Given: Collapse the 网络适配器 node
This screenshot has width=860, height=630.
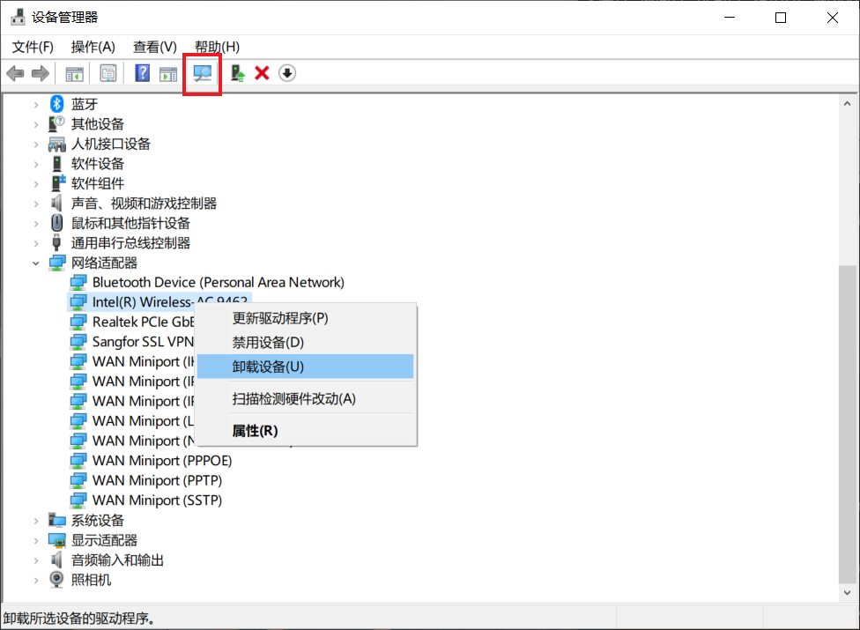Looking at the screenshot, I should [36, 263].
